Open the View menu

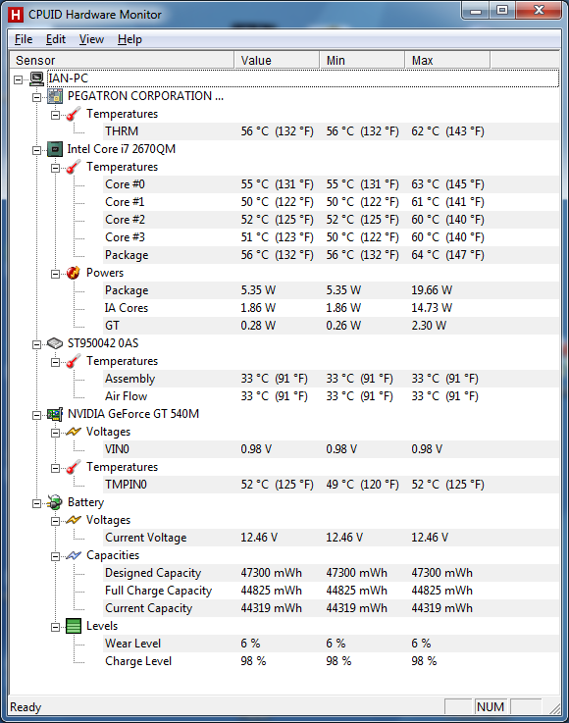click(x=91, y=39)
